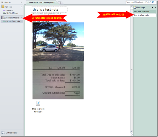Viewport: 158px width, 137px height.
Task: Open the Personal notebook
Action: 9,7
